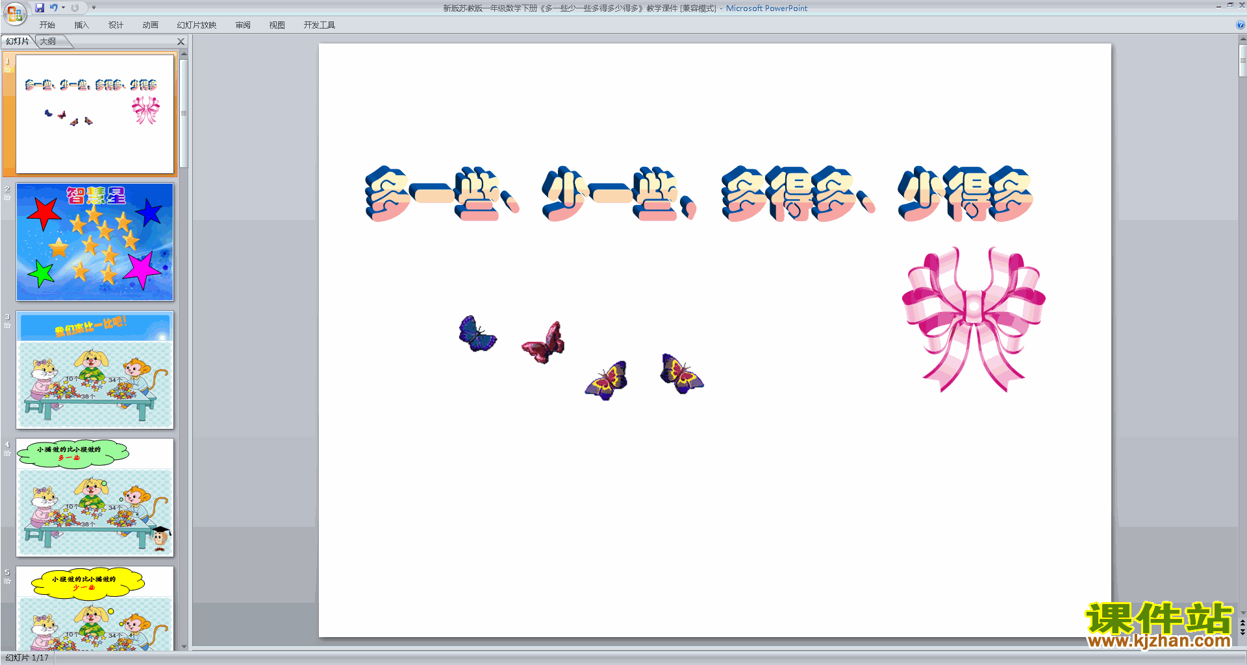The image size is (1247, 665).
Task: Select slide 1 thumbnail
Action: point(95,114)
